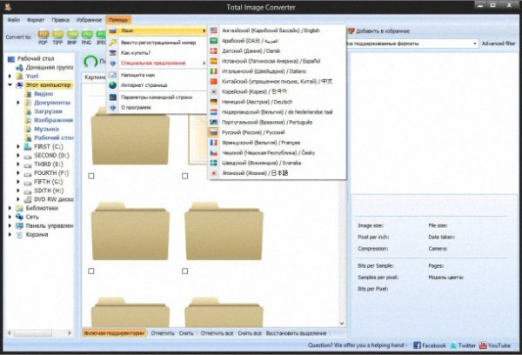Expand the Документы tree node

click(18, 103)
